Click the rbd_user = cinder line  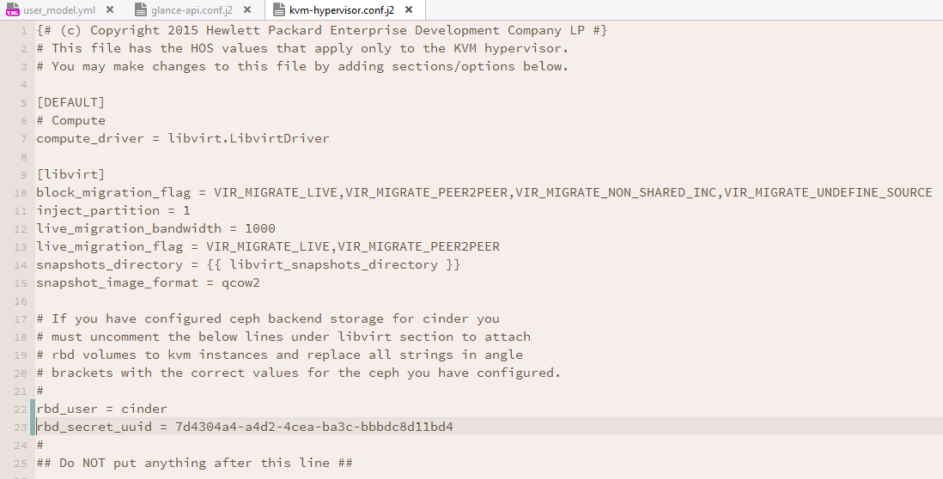(101, 409)
